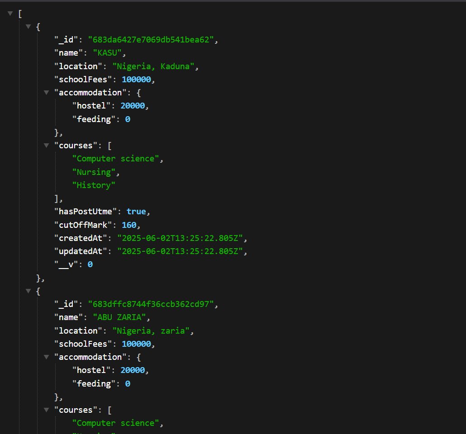Select the "Nursing" course in KASU
This screenshot has width=466, height=434.
coord(94,172)
